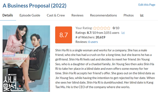
Task: Rate with the fifth star
Action: tap(109, 28)
